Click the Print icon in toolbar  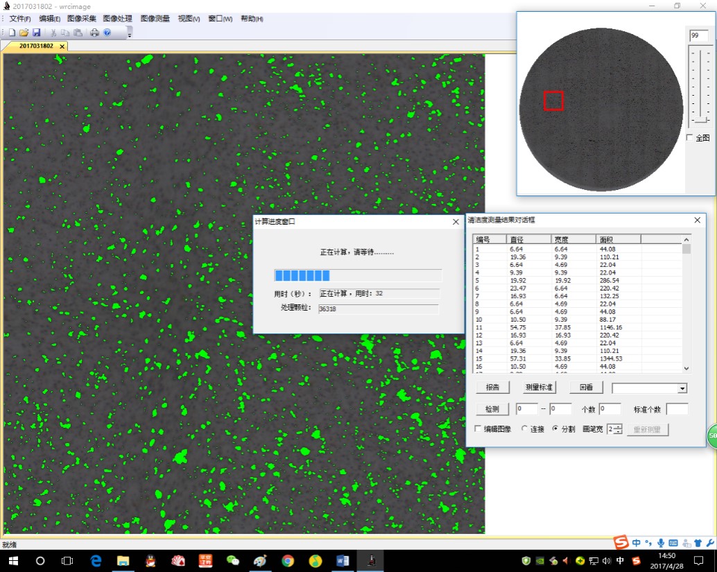point(94,33)
